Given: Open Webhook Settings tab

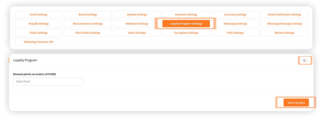Looking at the screenshot, I should (137, 24).
